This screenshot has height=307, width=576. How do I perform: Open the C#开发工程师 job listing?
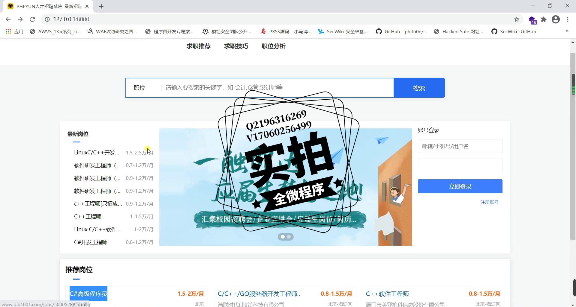pyautogui.click(x=91, y=242)
